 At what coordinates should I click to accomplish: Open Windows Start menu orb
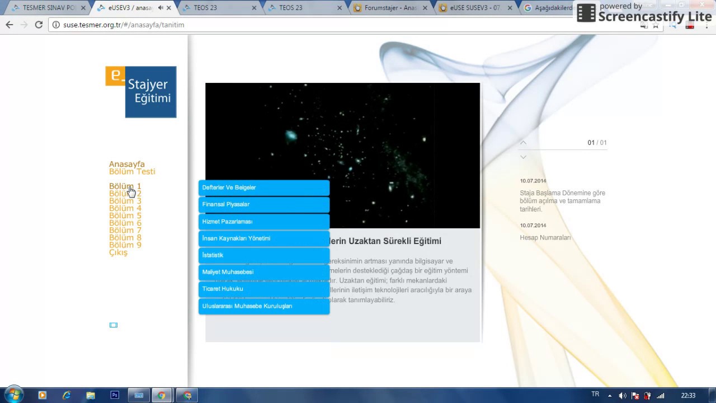14,395
